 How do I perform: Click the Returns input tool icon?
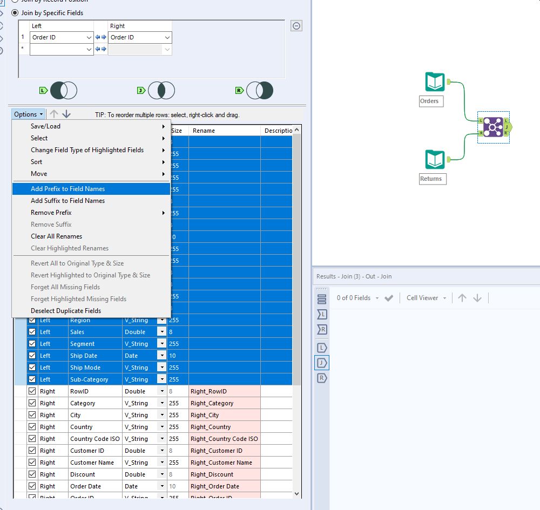[x=435, y=160]
